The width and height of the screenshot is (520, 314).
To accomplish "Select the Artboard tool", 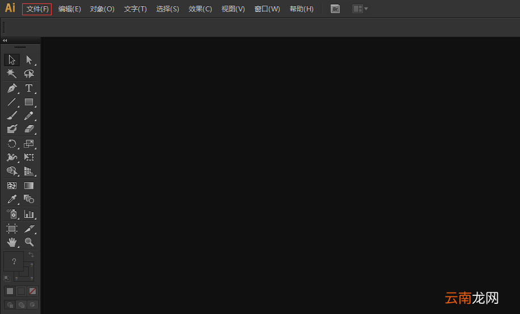I will point(11,229).
